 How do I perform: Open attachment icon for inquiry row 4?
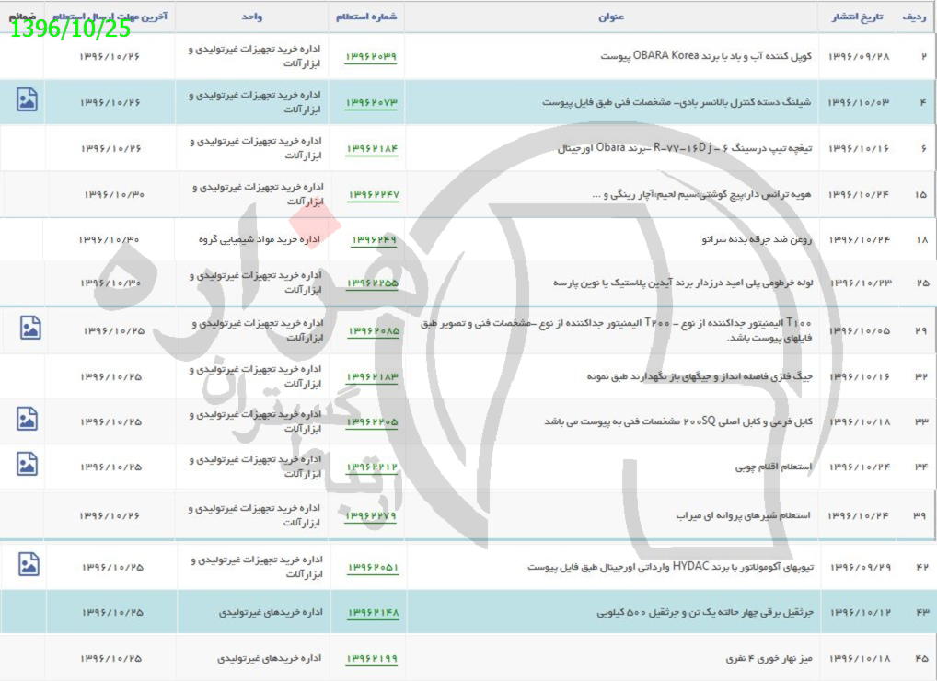[28, 100]
